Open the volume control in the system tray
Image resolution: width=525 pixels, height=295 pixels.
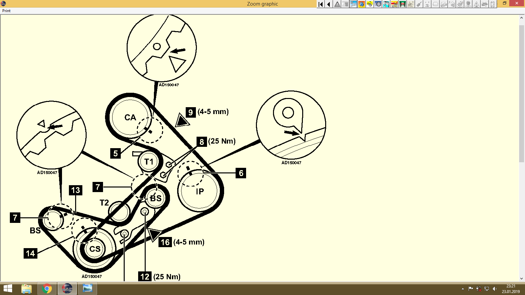[494, 289]
